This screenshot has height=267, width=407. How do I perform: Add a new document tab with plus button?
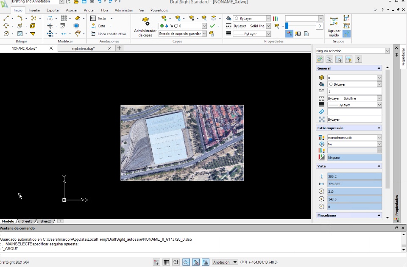click(x=119, y=48)
